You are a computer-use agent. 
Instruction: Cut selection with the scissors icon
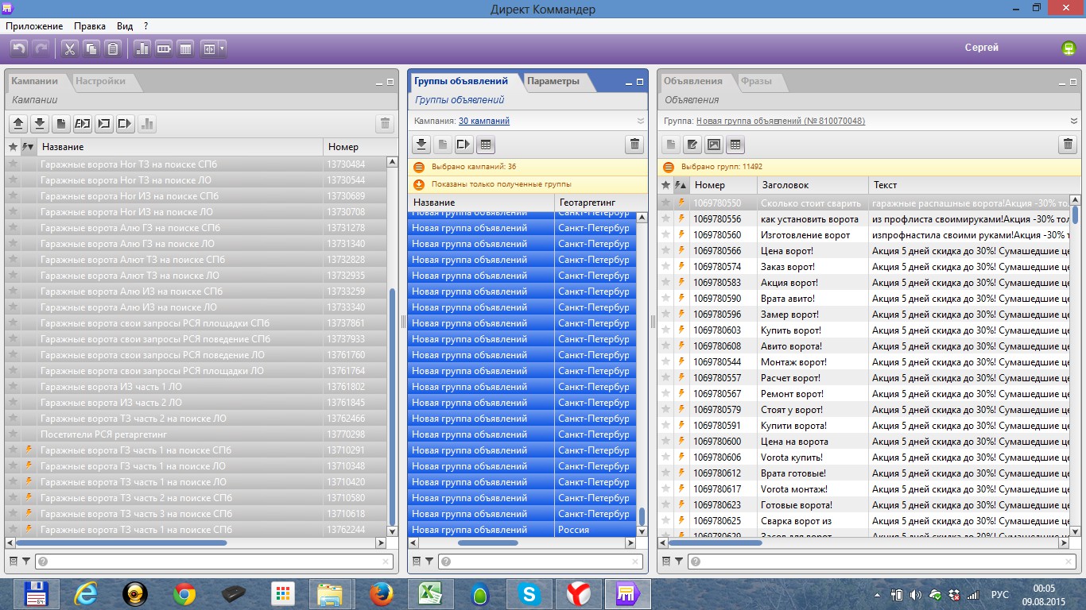[x=70, y=49]
